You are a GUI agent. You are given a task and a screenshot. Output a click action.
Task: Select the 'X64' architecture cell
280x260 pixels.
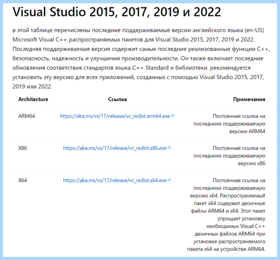(22, 181)
